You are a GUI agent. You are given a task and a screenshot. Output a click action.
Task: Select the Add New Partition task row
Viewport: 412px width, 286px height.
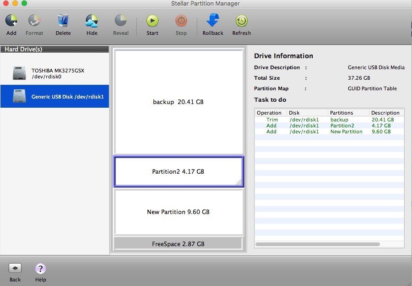click(329, 132)
